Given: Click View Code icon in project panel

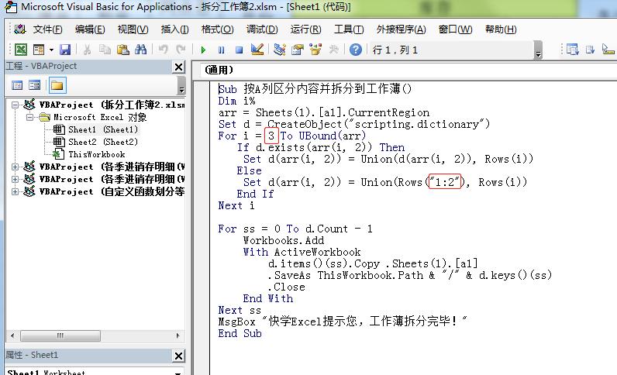Looking at the screenshot, I should click(17, 84).
